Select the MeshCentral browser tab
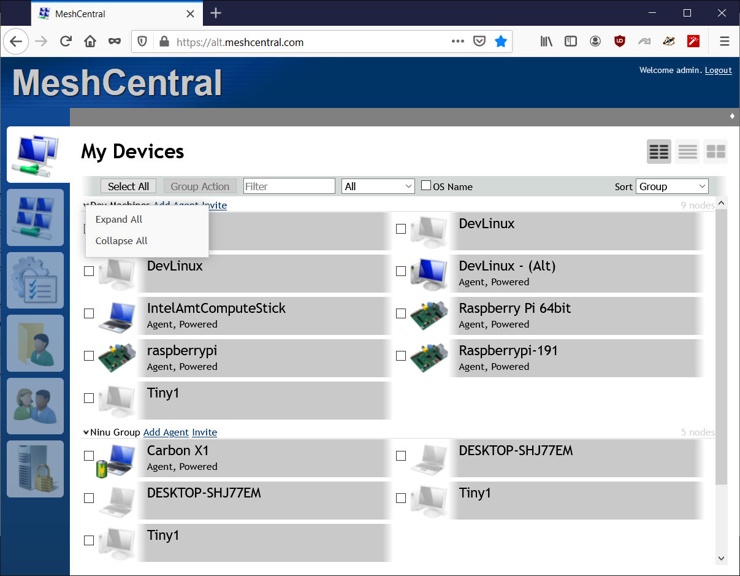740x576 pixels. pos(116,13)
